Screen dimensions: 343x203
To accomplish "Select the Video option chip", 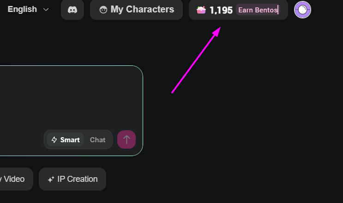I will pos(14,179).
